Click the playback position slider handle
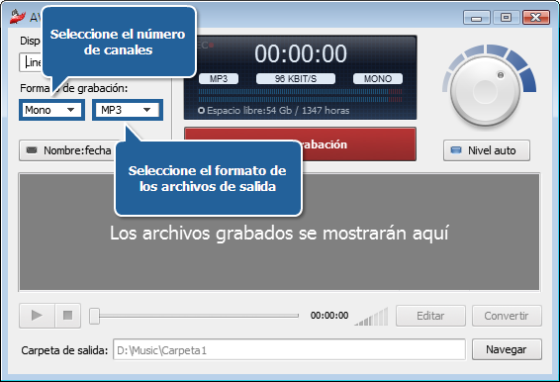Viewport: 560px width, 382px height. (x=94, y=316)
